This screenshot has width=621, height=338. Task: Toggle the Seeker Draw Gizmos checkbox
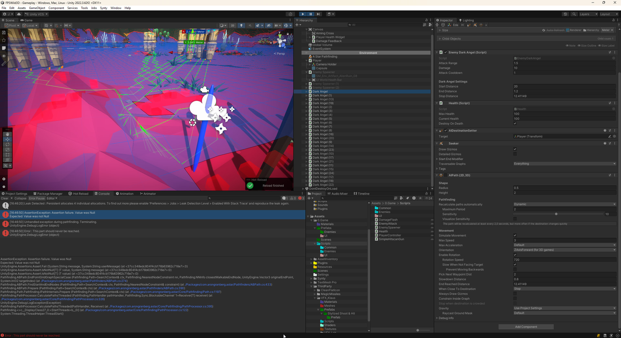[515, 149]
